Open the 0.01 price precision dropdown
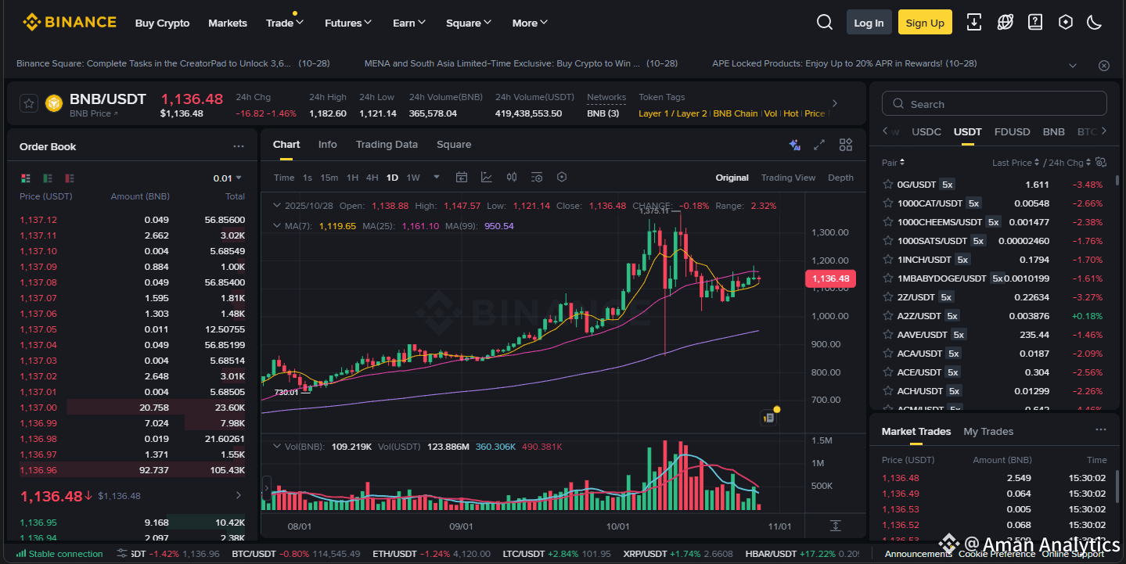 (228, 178)
